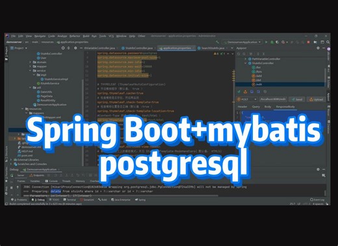Click the Debug bug icon in the toolbar
This screenshot has height=246, width=338.
[272, 42]
